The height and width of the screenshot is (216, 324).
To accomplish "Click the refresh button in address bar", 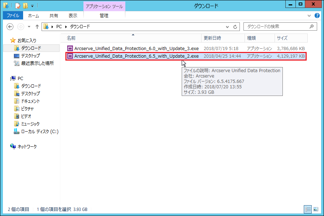I will coord(235,27).
